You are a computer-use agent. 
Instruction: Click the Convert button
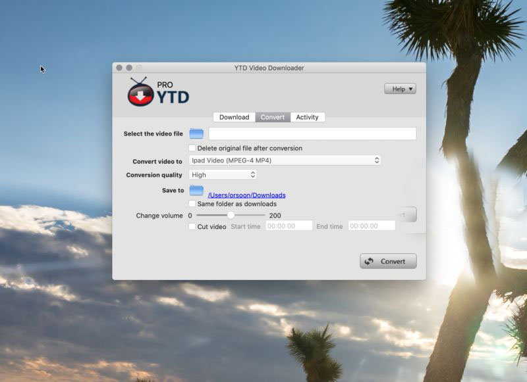(388, 261)
